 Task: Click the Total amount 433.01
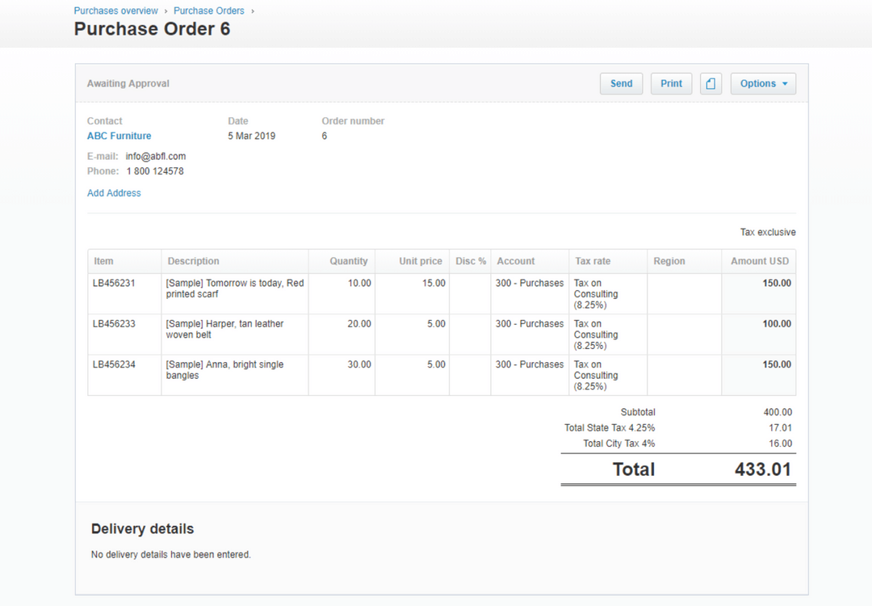[762, 469]
